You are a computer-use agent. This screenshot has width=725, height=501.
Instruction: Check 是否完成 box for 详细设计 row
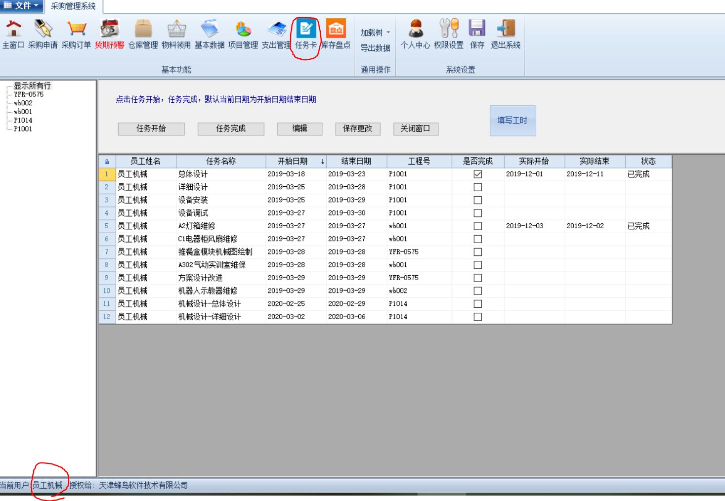pos(477,187)
